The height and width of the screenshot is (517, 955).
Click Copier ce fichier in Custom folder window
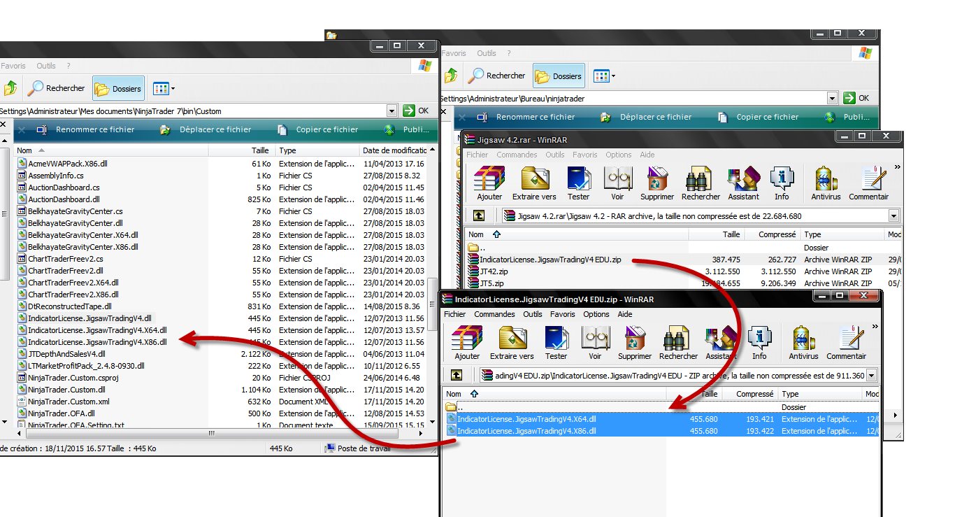[x=319, y=129]
